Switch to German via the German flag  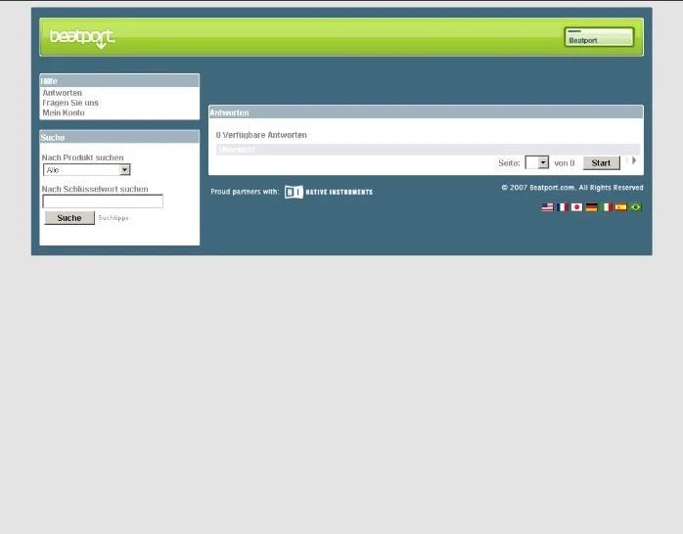591,207
